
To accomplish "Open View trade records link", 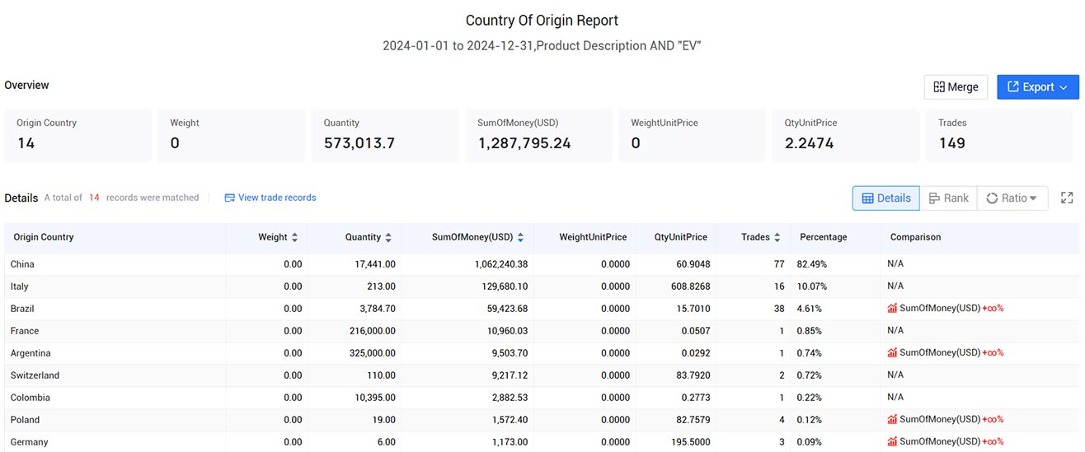I will (x=270, y=198).
